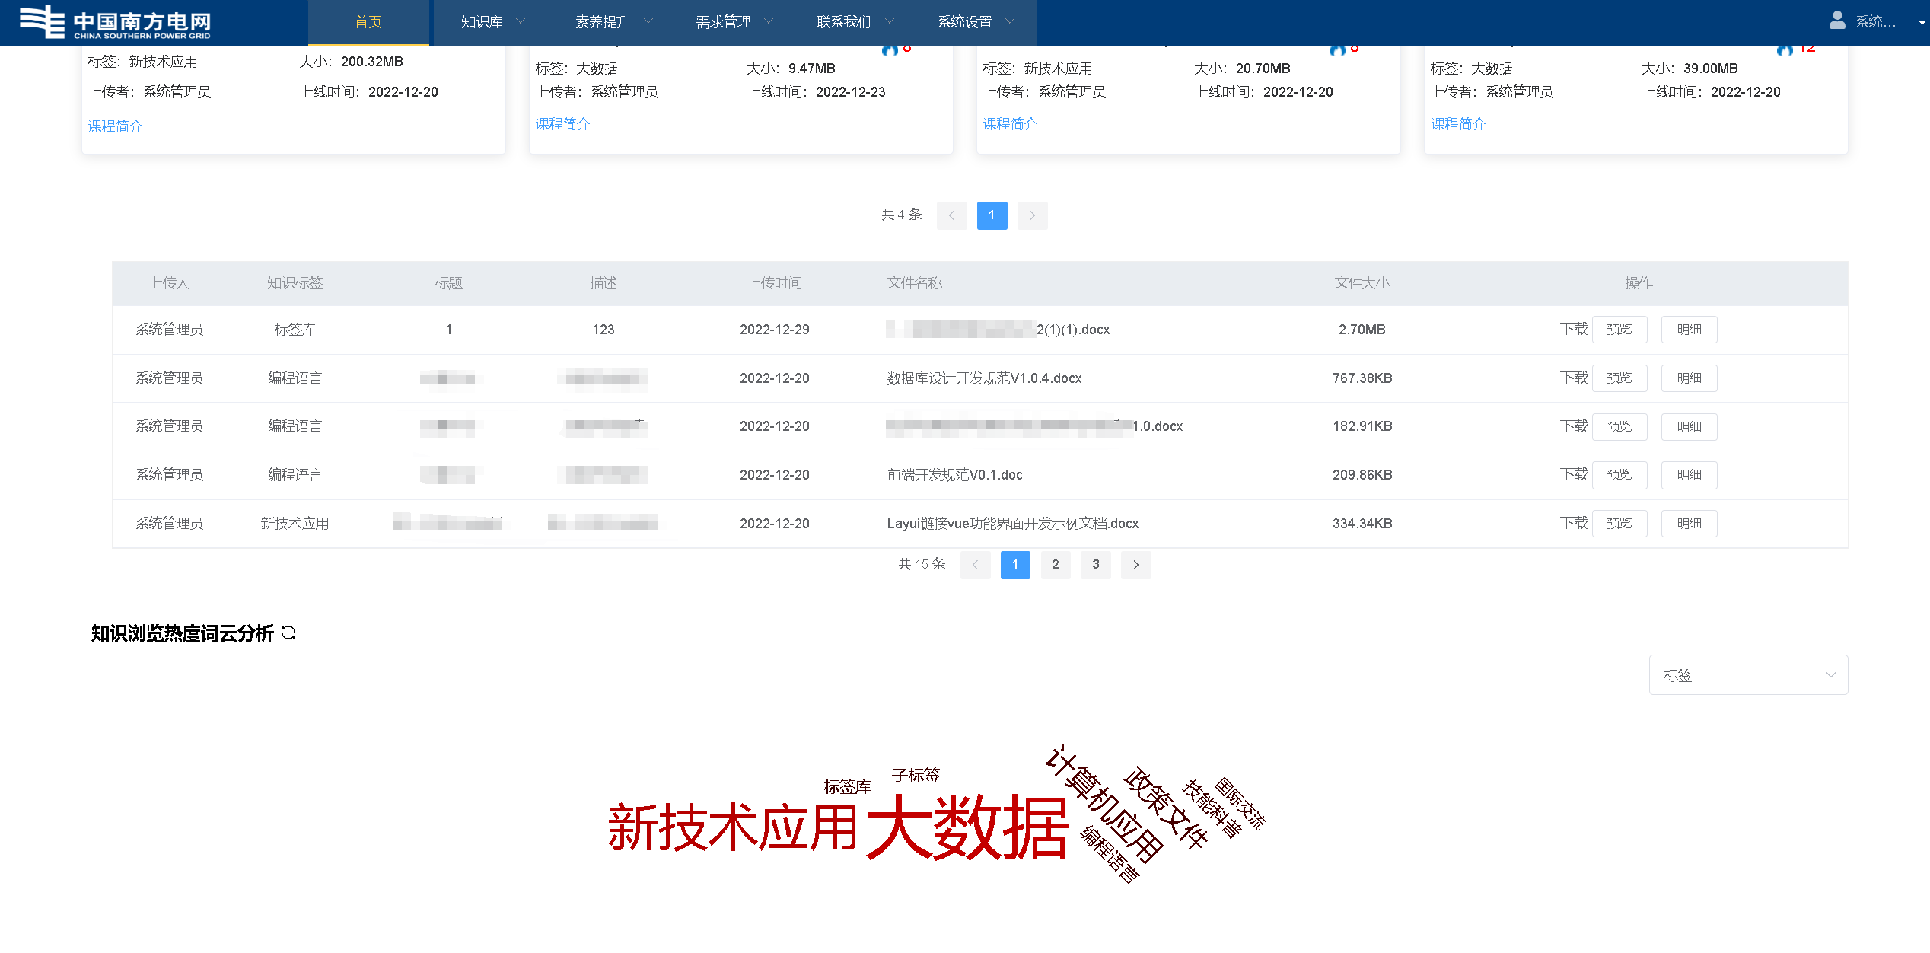This screenshot has height=953, width=1930.
Task: Select the 2.70MB file size cell
Action: pos(1362,330)
